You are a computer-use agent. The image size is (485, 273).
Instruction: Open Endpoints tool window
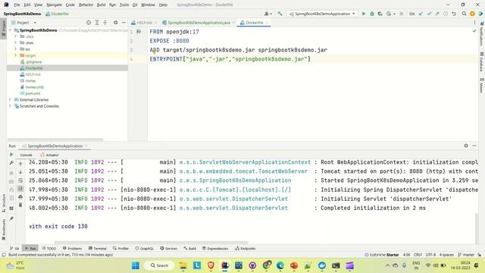click(246, 248)
